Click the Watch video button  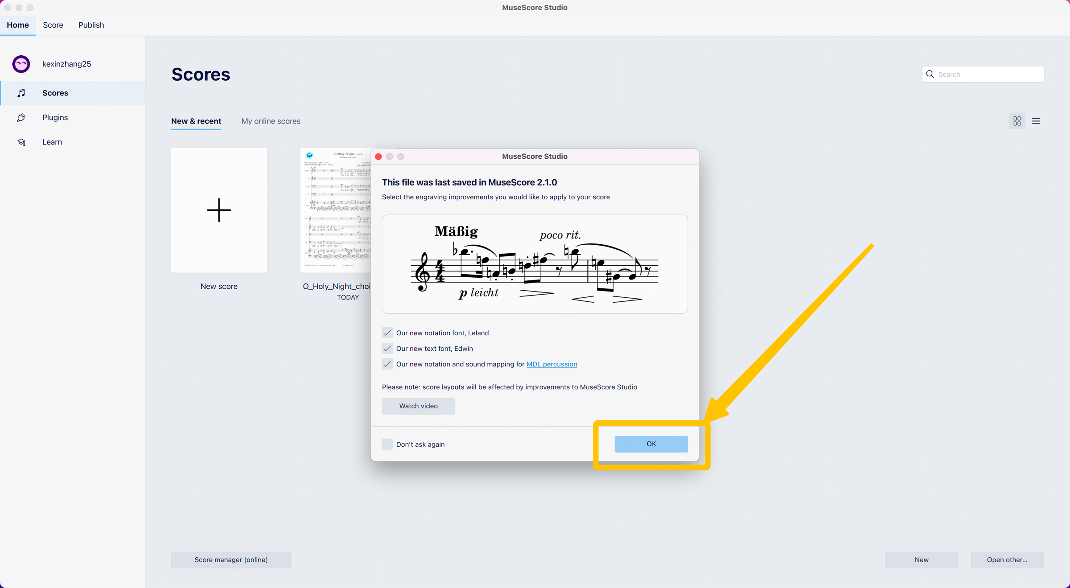[418, 406]
